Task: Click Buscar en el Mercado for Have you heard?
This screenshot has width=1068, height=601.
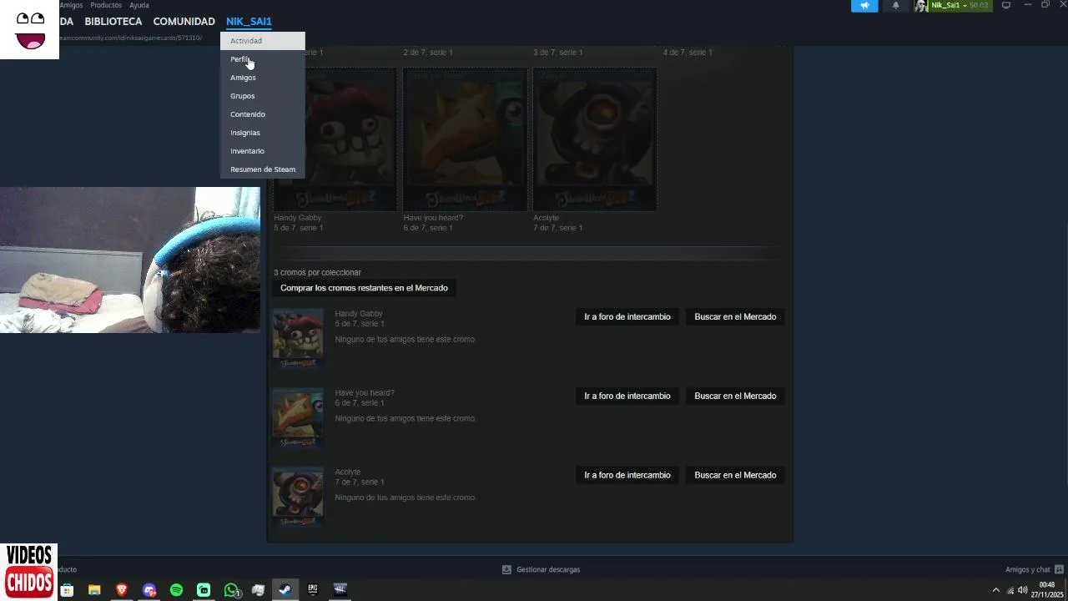Action: 735,396
